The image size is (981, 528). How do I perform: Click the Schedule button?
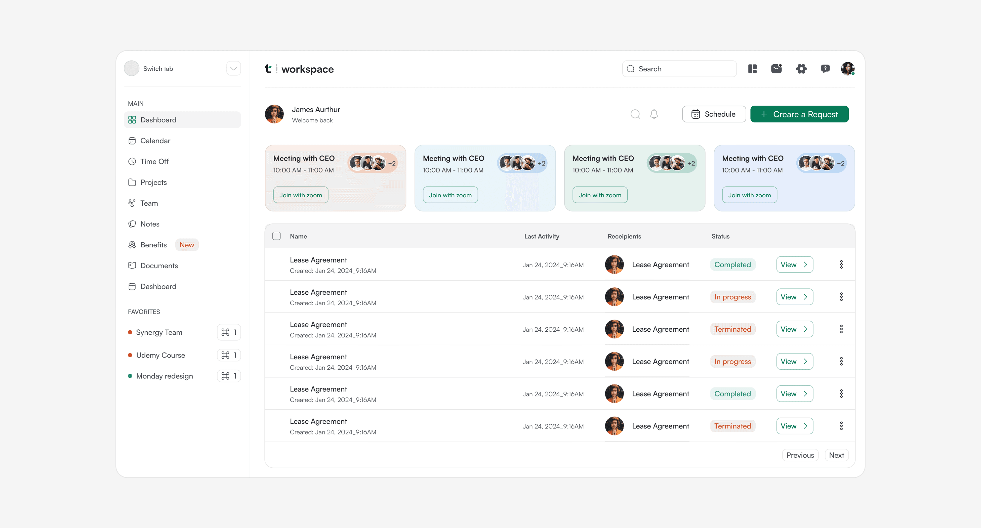[714, 114]
